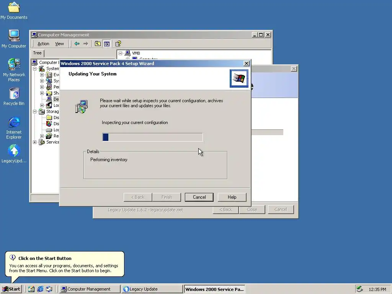This screenshot has height=294, width=392.
Task: Open the View menu
Action: pos(59,44)
